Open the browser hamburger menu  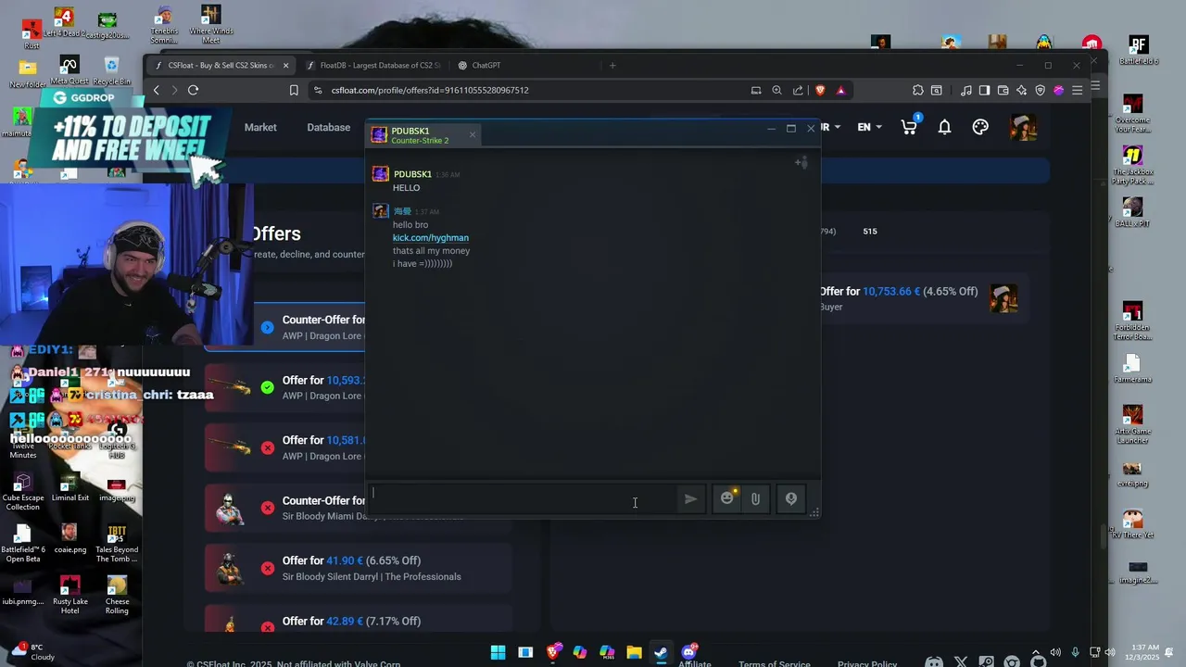pyautogui.click(x=1077, y=90)
